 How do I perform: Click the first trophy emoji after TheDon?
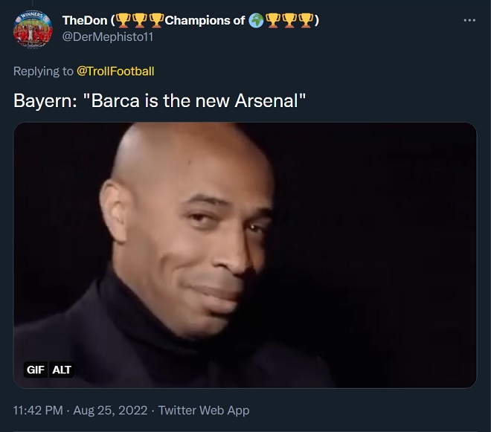coord(122,20)
